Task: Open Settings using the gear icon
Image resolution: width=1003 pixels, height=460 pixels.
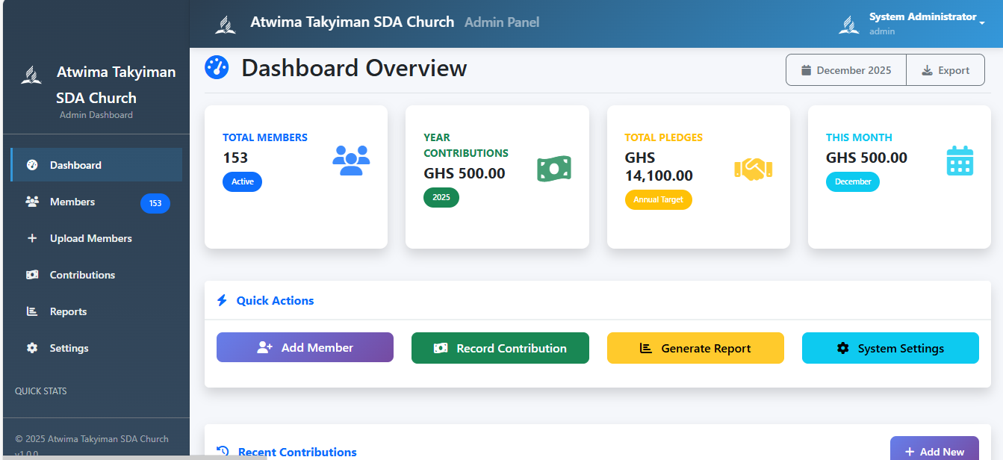Action: [x=32, y=348]
